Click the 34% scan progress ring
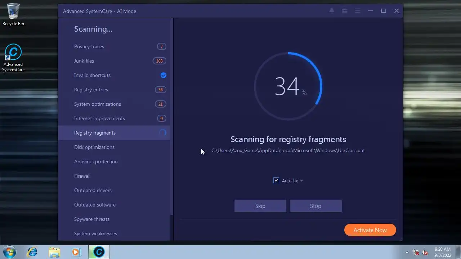This screenshot has height=259, width=461. pyautogui.click(x=288, y=86)
